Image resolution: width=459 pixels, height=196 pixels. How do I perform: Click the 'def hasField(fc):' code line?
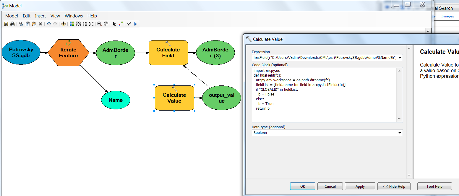(x=267, y=75)
